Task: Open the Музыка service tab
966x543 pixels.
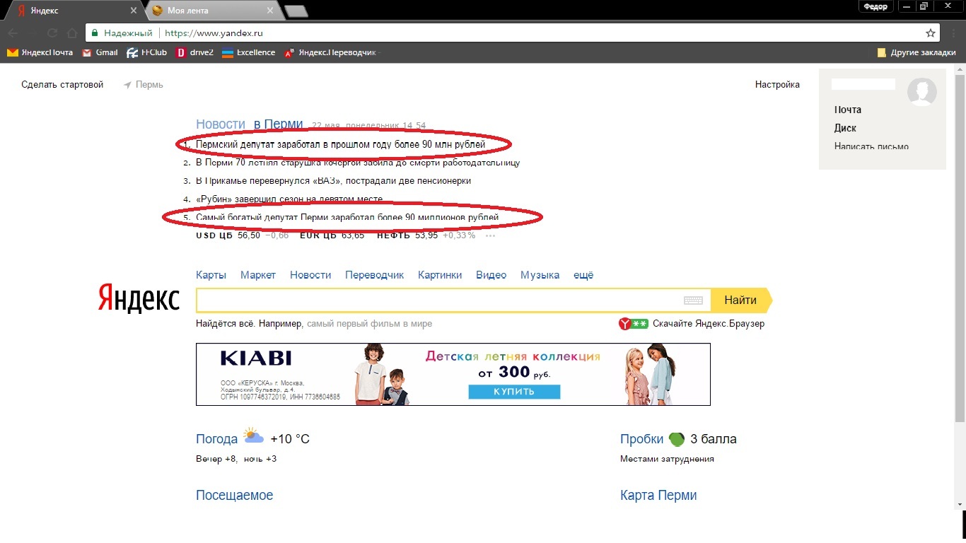Action: tap(540, 275)
